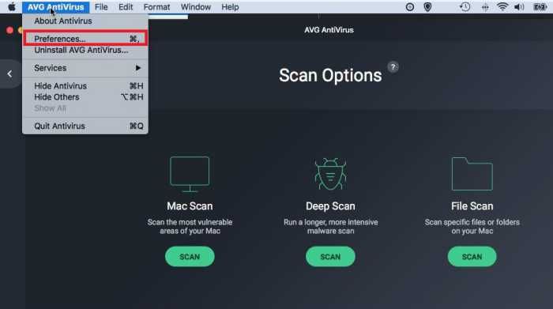
Task: Click the AVG AntiVirus window title
Action: point(329,30)
